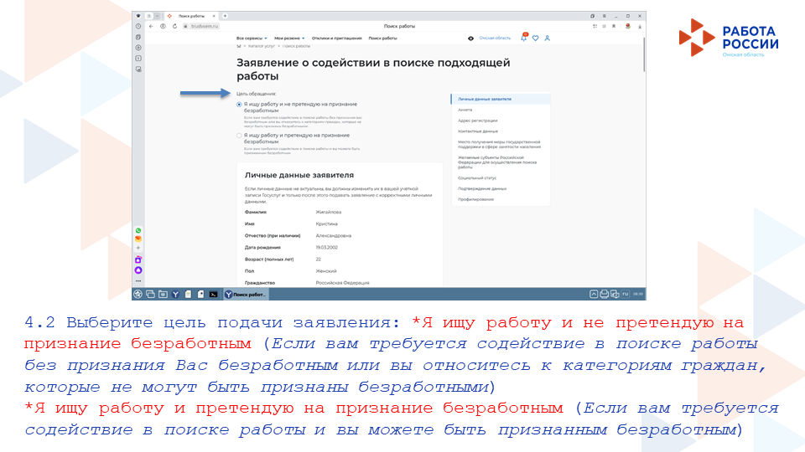This screenshot has height=452, width=805.
Task: Click the 'Омская область' region link
Action: tap(495, 38)
